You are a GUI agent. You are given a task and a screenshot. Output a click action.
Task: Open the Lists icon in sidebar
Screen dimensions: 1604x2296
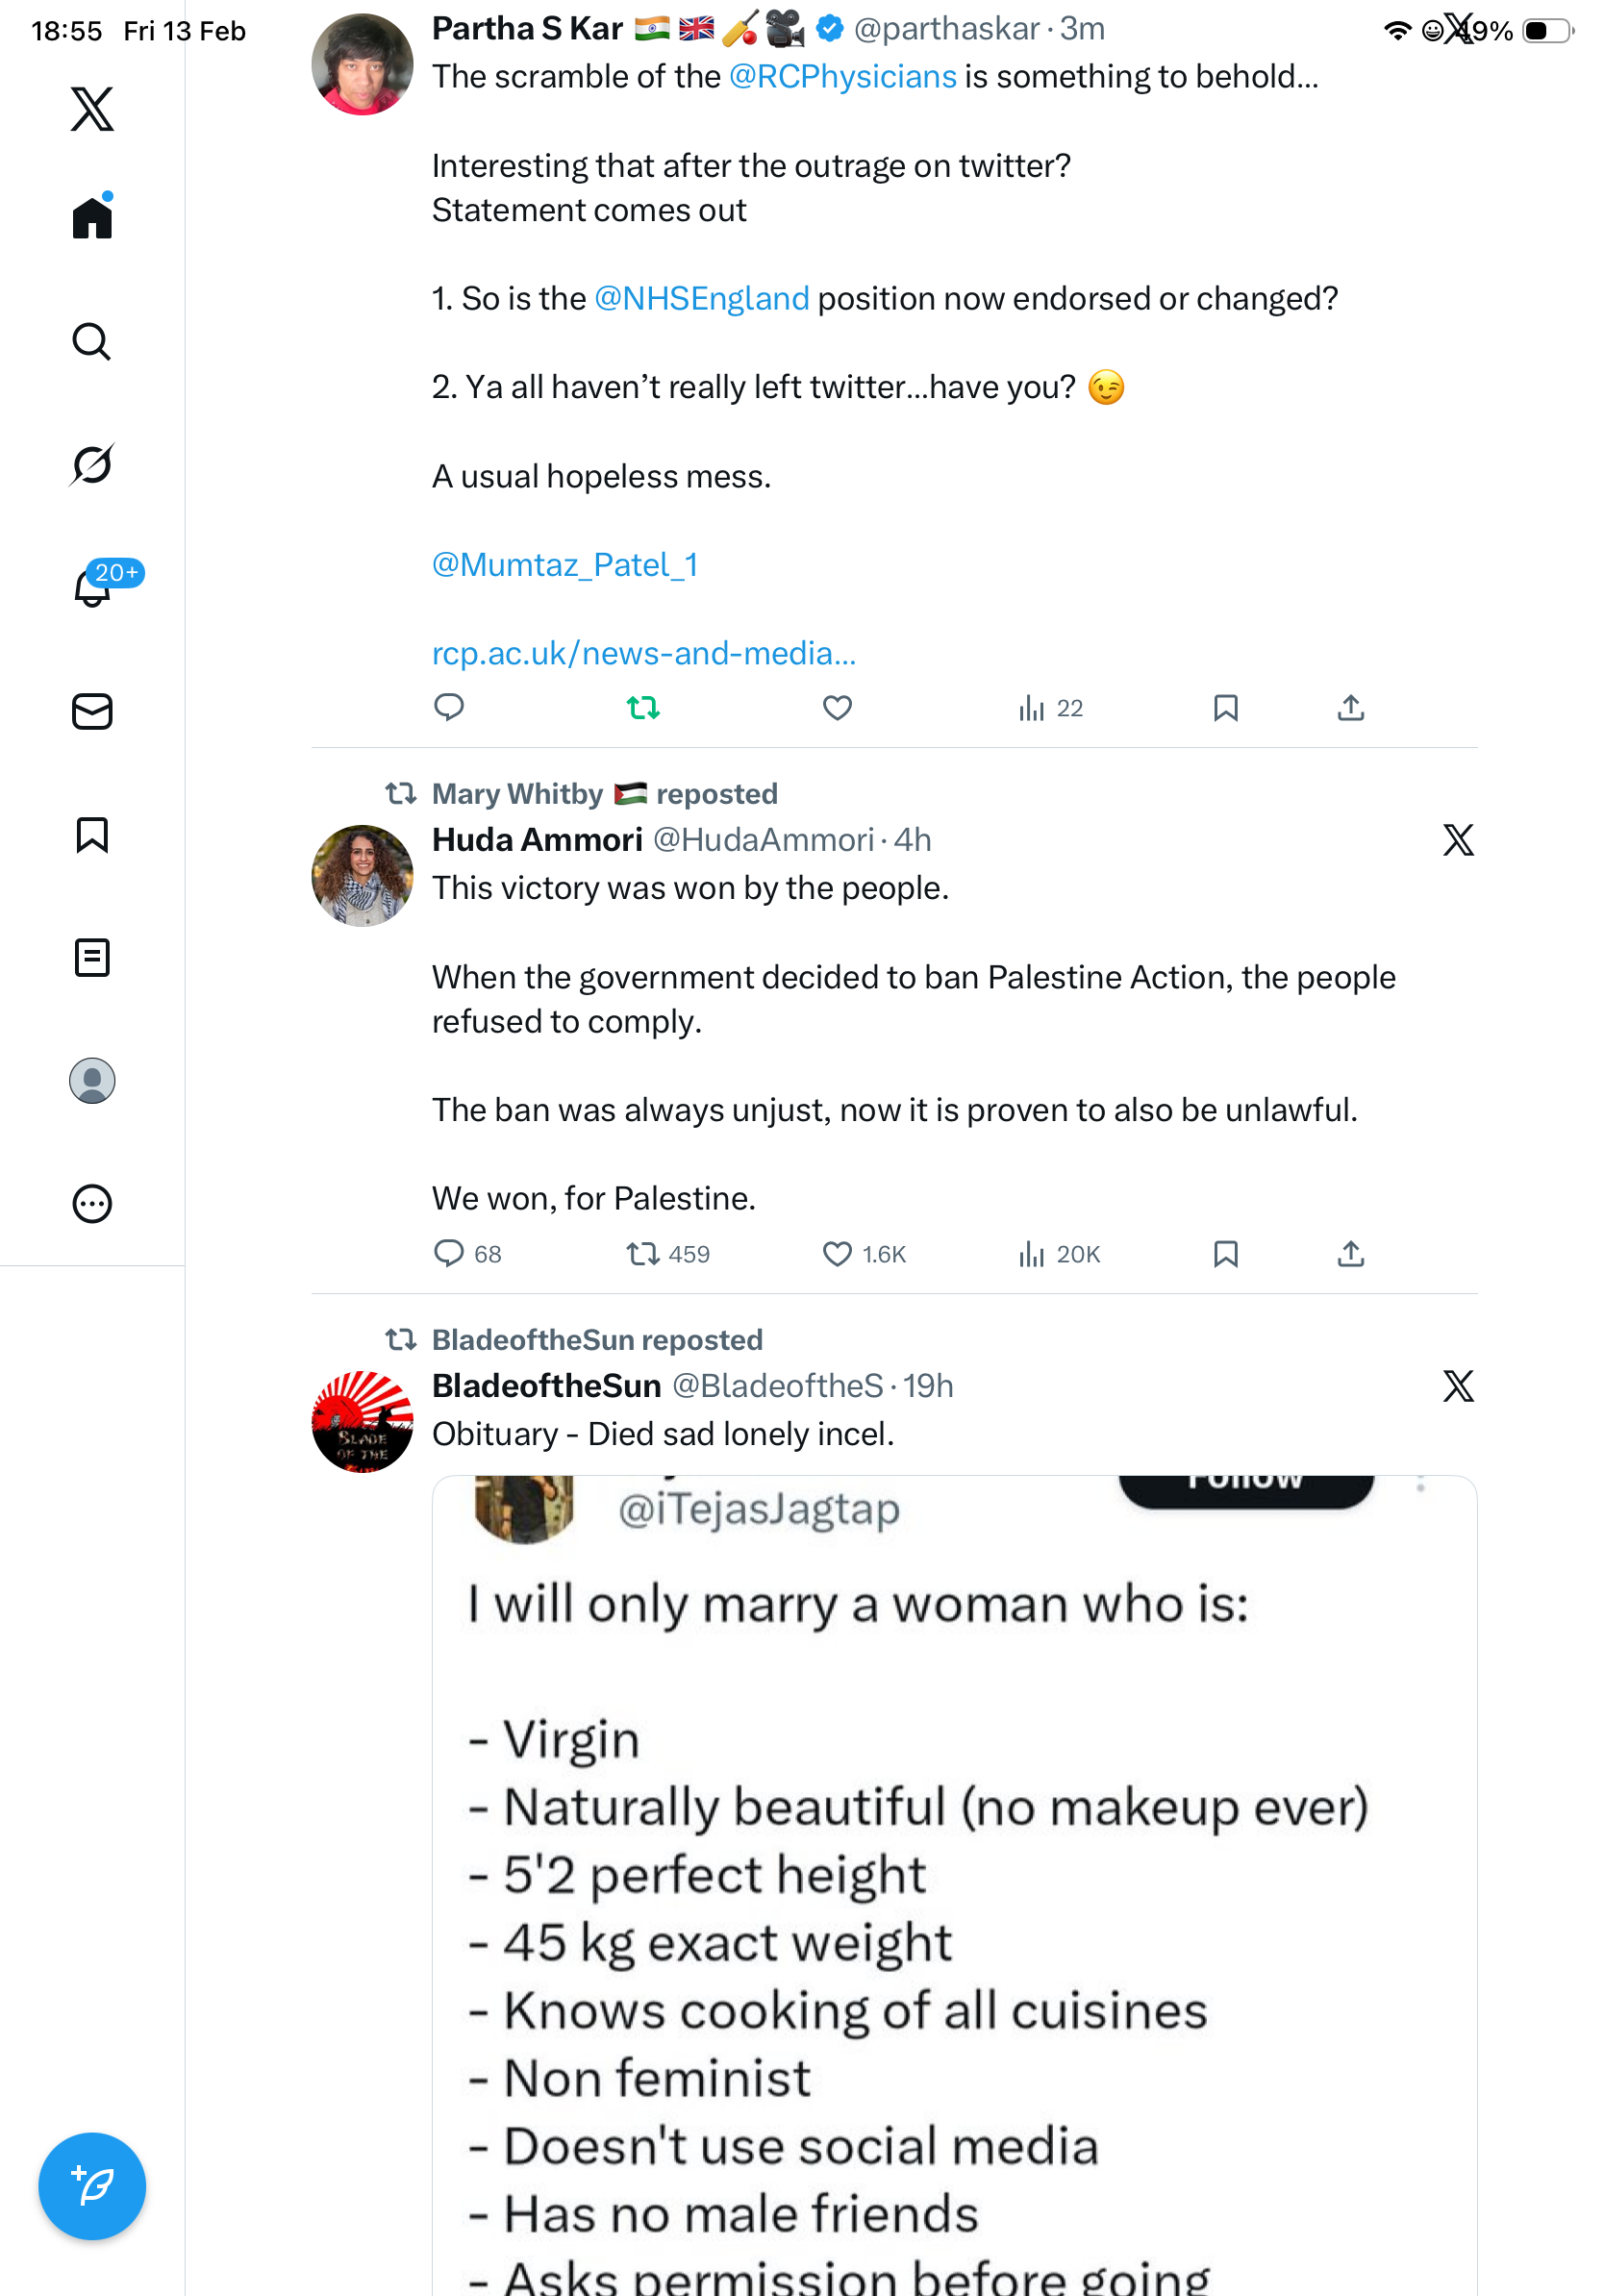(x=92, y=958)
